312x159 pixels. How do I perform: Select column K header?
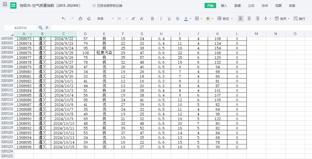click(217, 34)
